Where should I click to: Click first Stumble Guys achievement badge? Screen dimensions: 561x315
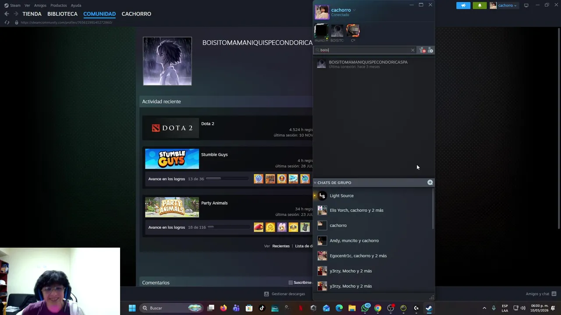point(259,178)
